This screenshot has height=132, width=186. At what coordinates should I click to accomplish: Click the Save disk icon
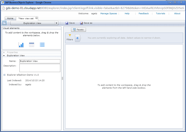point(67,23)
